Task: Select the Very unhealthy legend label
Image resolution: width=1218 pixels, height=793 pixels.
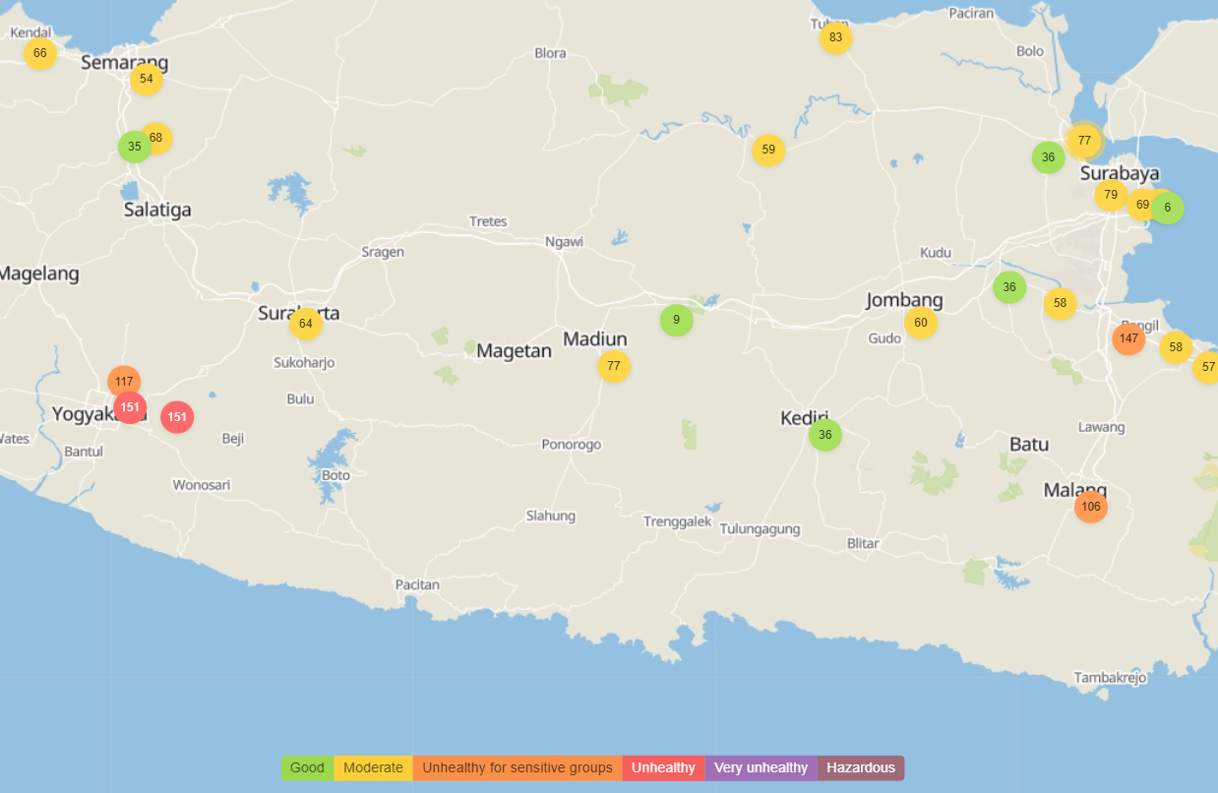Action: tap(761, 767)
